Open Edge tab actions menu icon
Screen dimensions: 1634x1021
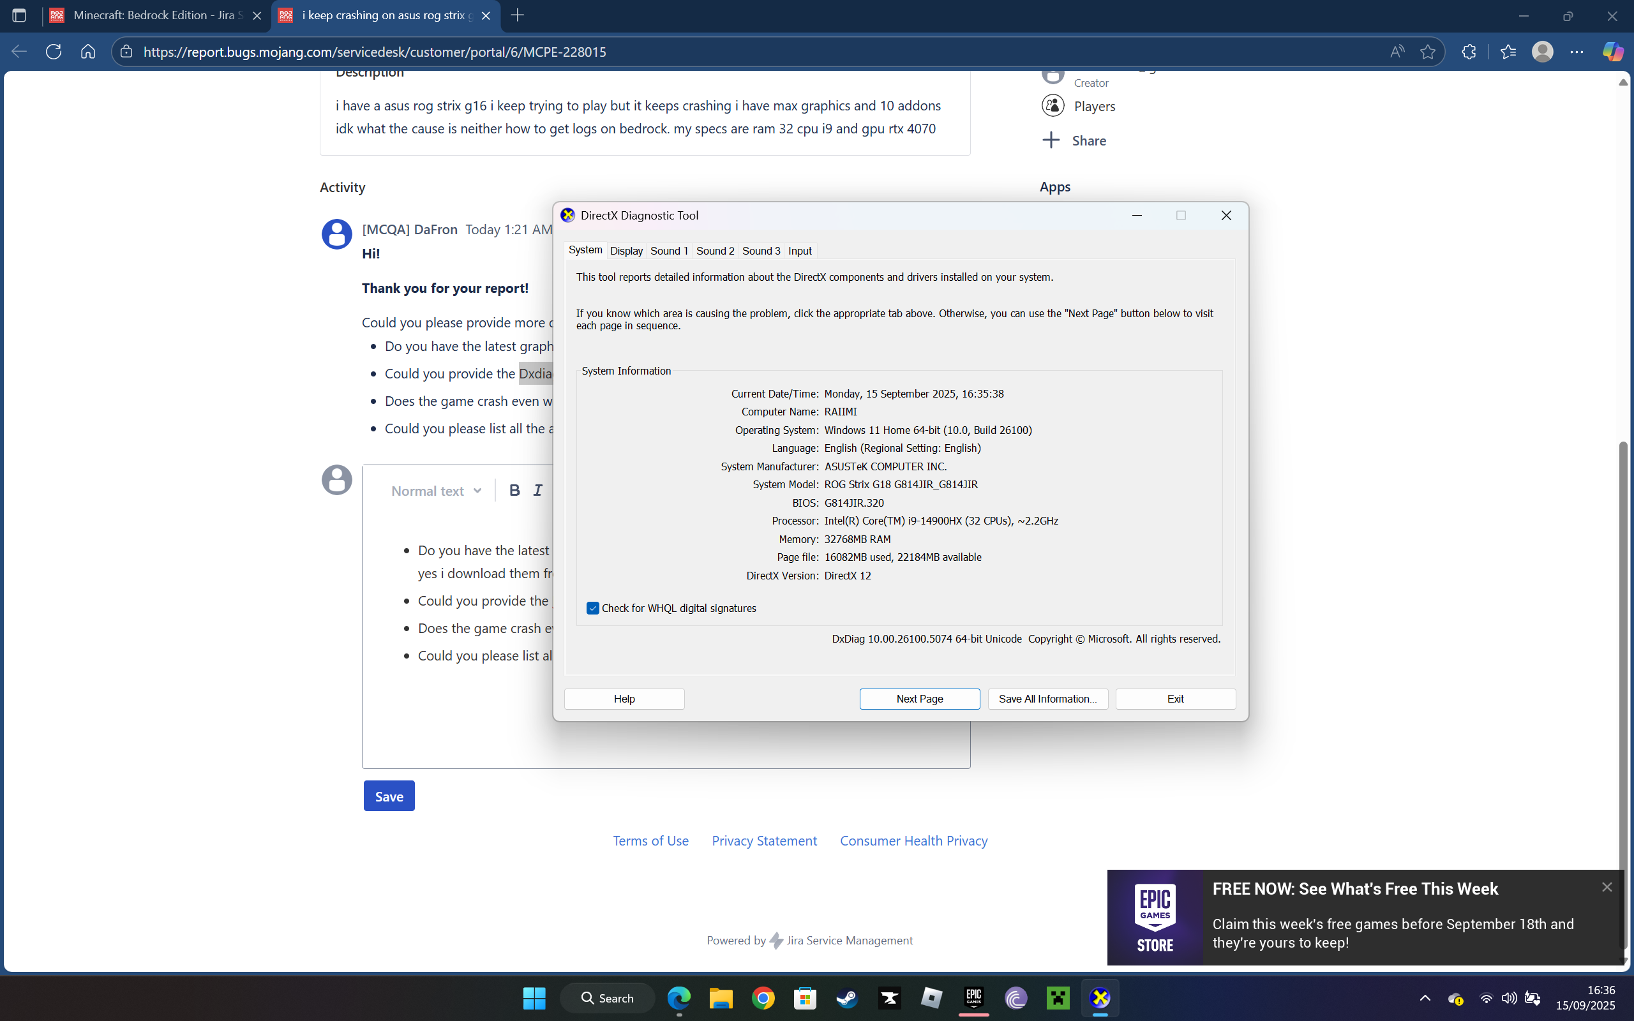pos(19,15)
